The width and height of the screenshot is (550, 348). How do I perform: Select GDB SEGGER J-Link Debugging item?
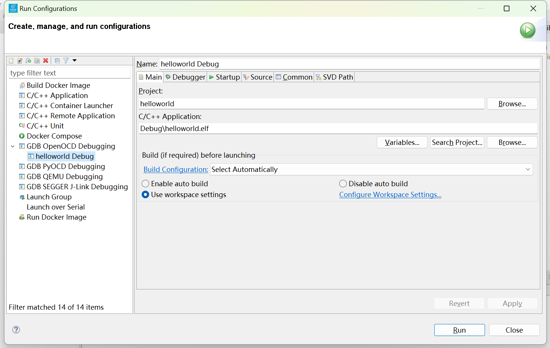[x=77, y=187]
